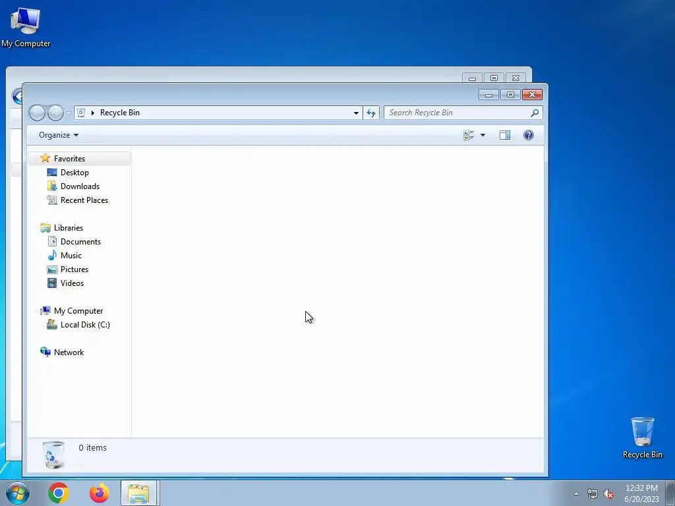
Task: Open Downloads in Favorites
Action: (80, 186)
